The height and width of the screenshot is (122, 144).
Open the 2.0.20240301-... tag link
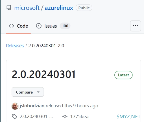pyautogui.click(x=36, y=117)
